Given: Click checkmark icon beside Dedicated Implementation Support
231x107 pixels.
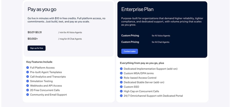Looking at the screenshot, I should coord(121,69).
